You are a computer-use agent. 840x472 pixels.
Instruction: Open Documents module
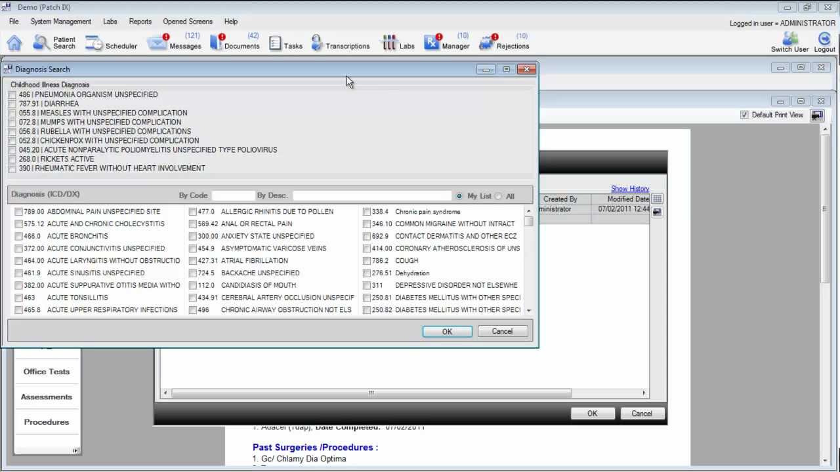[234, 42]
